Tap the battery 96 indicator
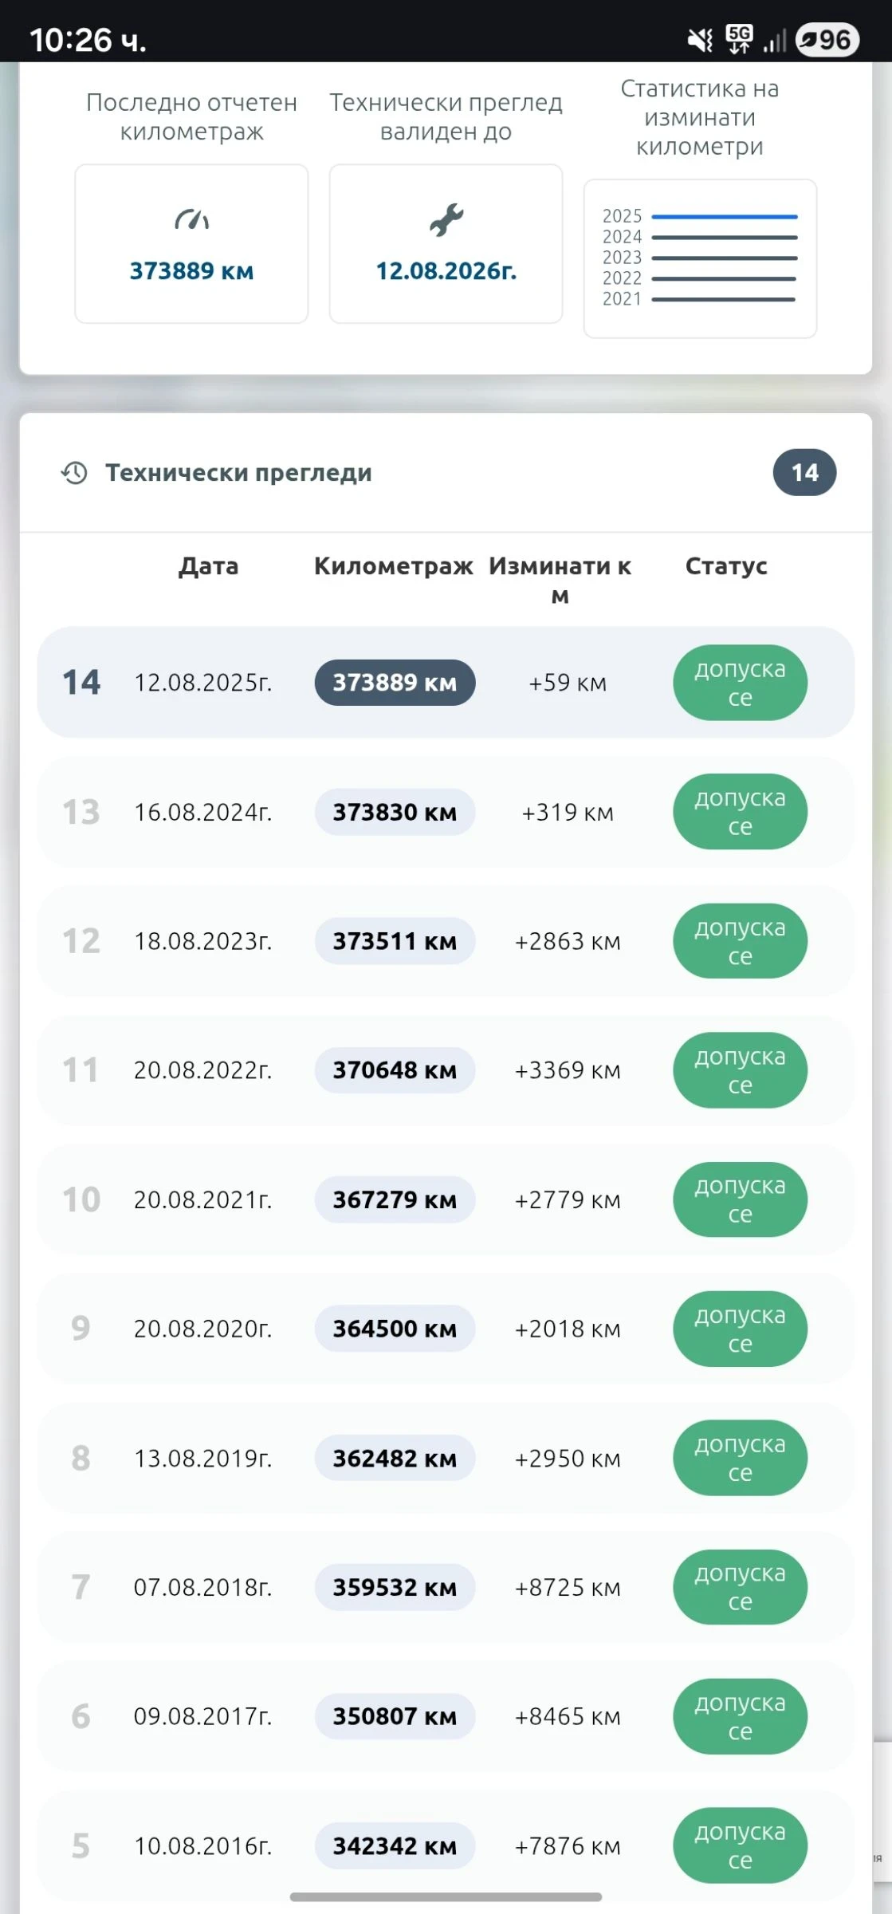This screenshot has width=892, height=1914. point(827,40)
